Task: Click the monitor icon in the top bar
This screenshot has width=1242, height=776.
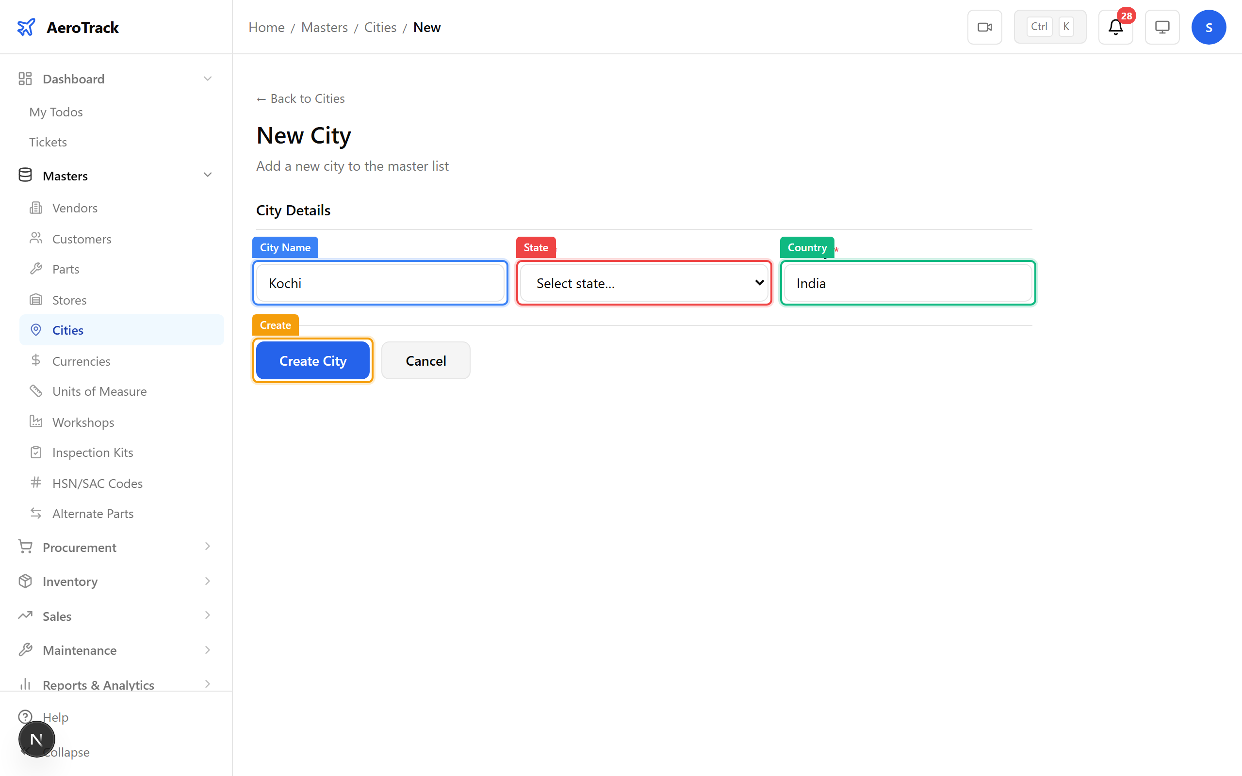Action: pyautogui.click(x=1162, y=27)
